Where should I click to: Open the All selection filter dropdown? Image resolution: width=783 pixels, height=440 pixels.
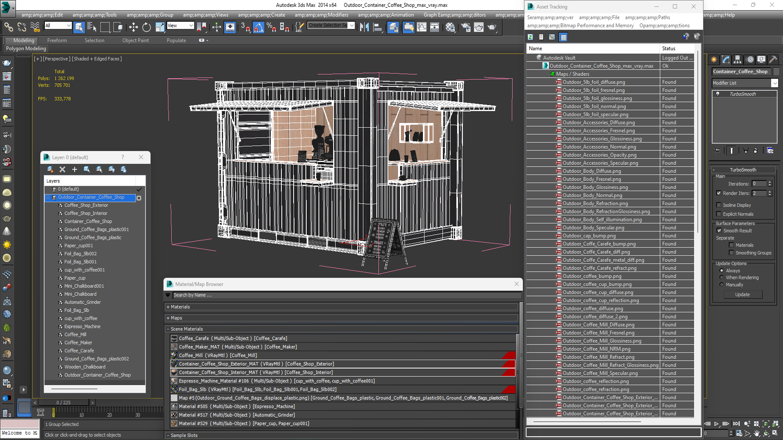pos(58,26)
